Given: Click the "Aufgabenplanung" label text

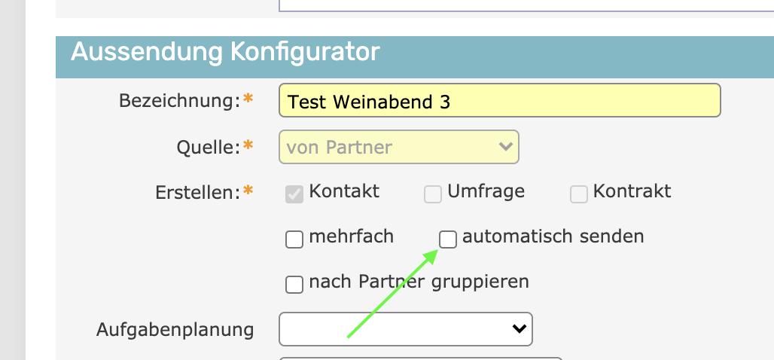Looking at the screenshot, I should (175, 329).
